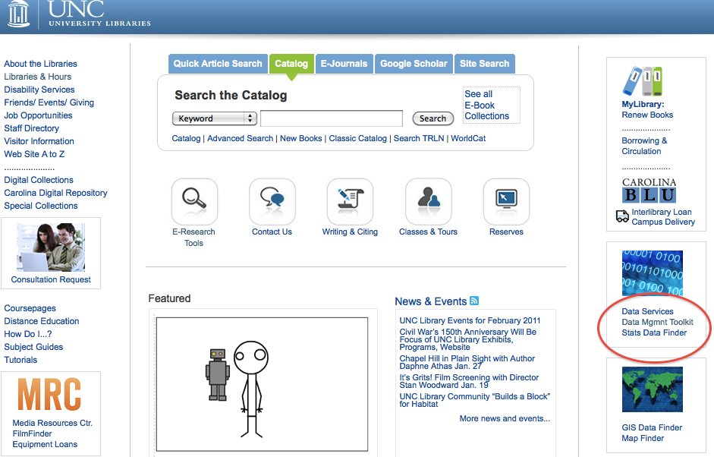Open the WorldCat link
Screen dimensions: 714x457
468,138
